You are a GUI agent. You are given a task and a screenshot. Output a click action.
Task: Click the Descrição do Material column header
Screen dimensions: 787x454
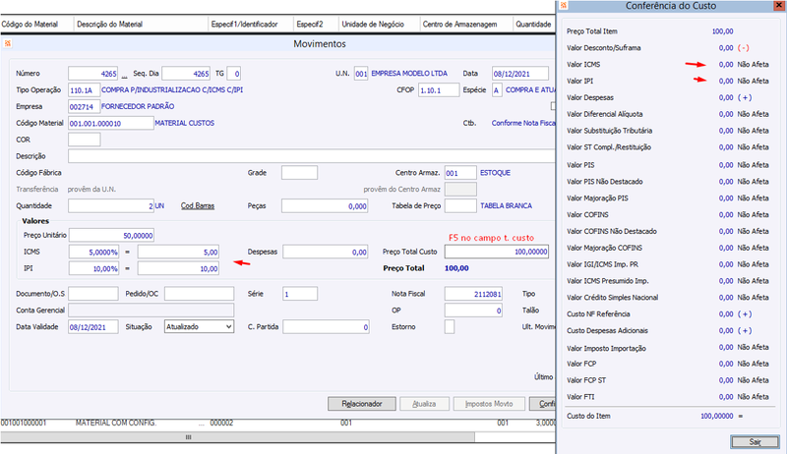pos(141,24)
